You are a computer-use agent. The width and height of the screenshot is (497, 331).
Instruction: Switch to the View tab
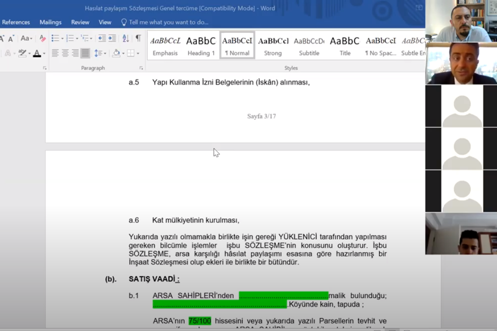(105, 22)
